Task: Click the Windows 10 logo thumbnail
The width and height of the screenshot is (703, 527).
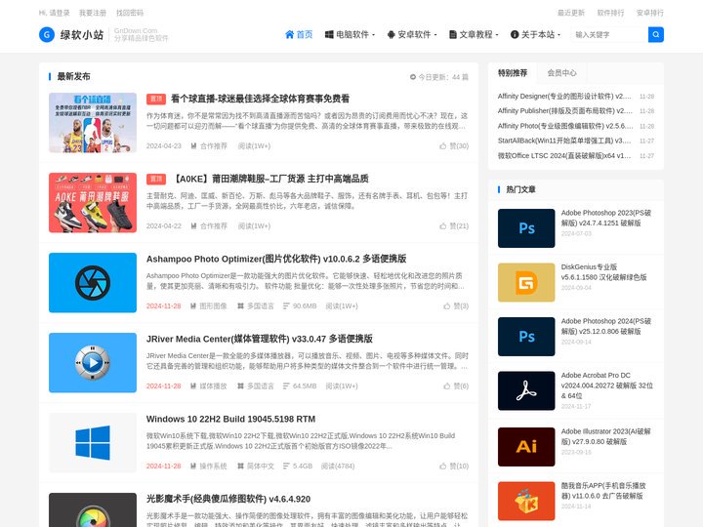Action: 93,443
